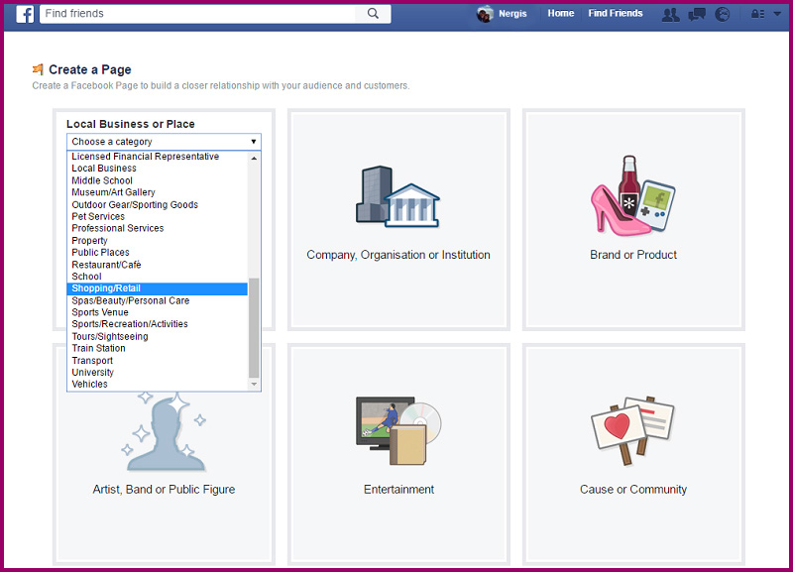Open the notifications globe icon
The height and width of the screenshot is (572, 793).
(x=723, y=14)
